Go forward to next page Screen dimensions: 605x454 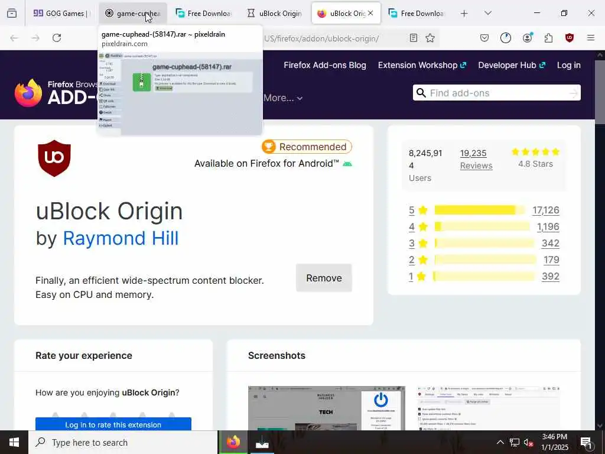click(35, 38)
